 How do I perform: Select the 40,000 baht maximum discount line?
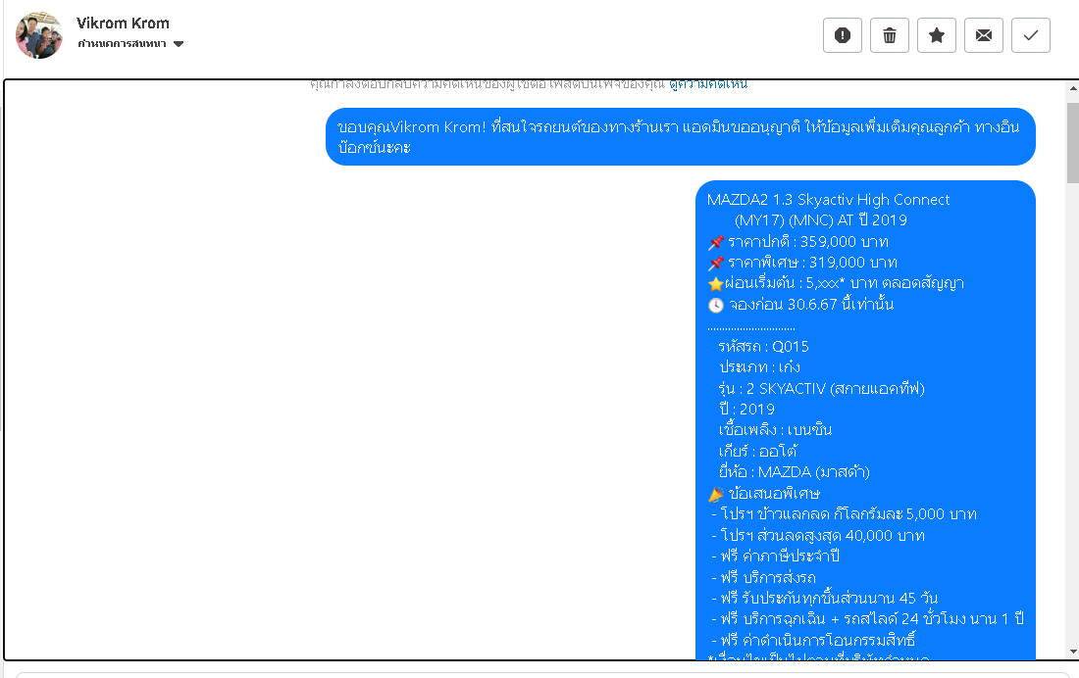(818, 536)
